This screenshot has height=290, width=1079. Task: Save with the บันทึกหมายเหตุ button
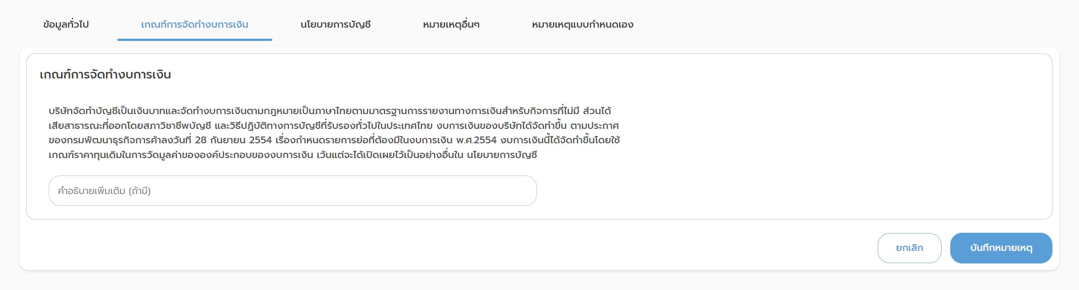pyautogui.click(x=1001, y=248)
